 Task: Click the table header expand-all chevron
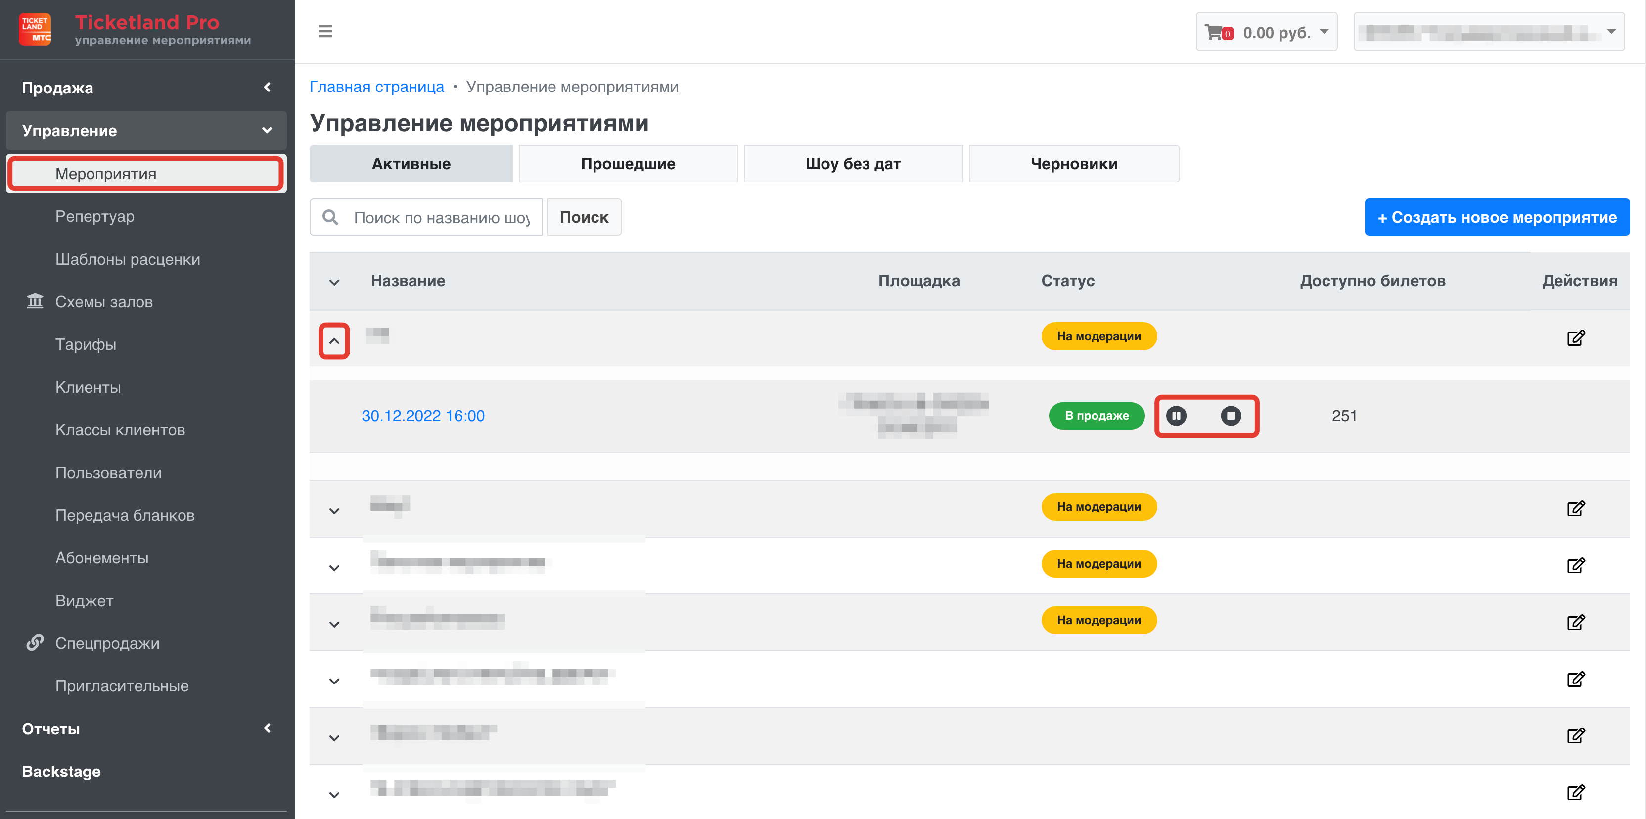point(334,282)
